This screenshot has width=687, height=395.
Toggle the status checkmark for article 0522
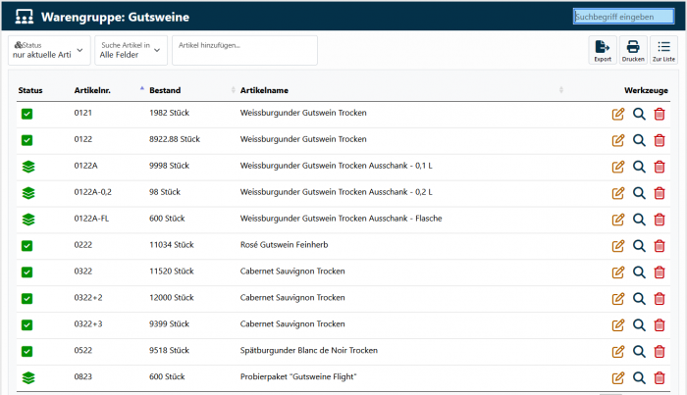click(x=27, y=351)
